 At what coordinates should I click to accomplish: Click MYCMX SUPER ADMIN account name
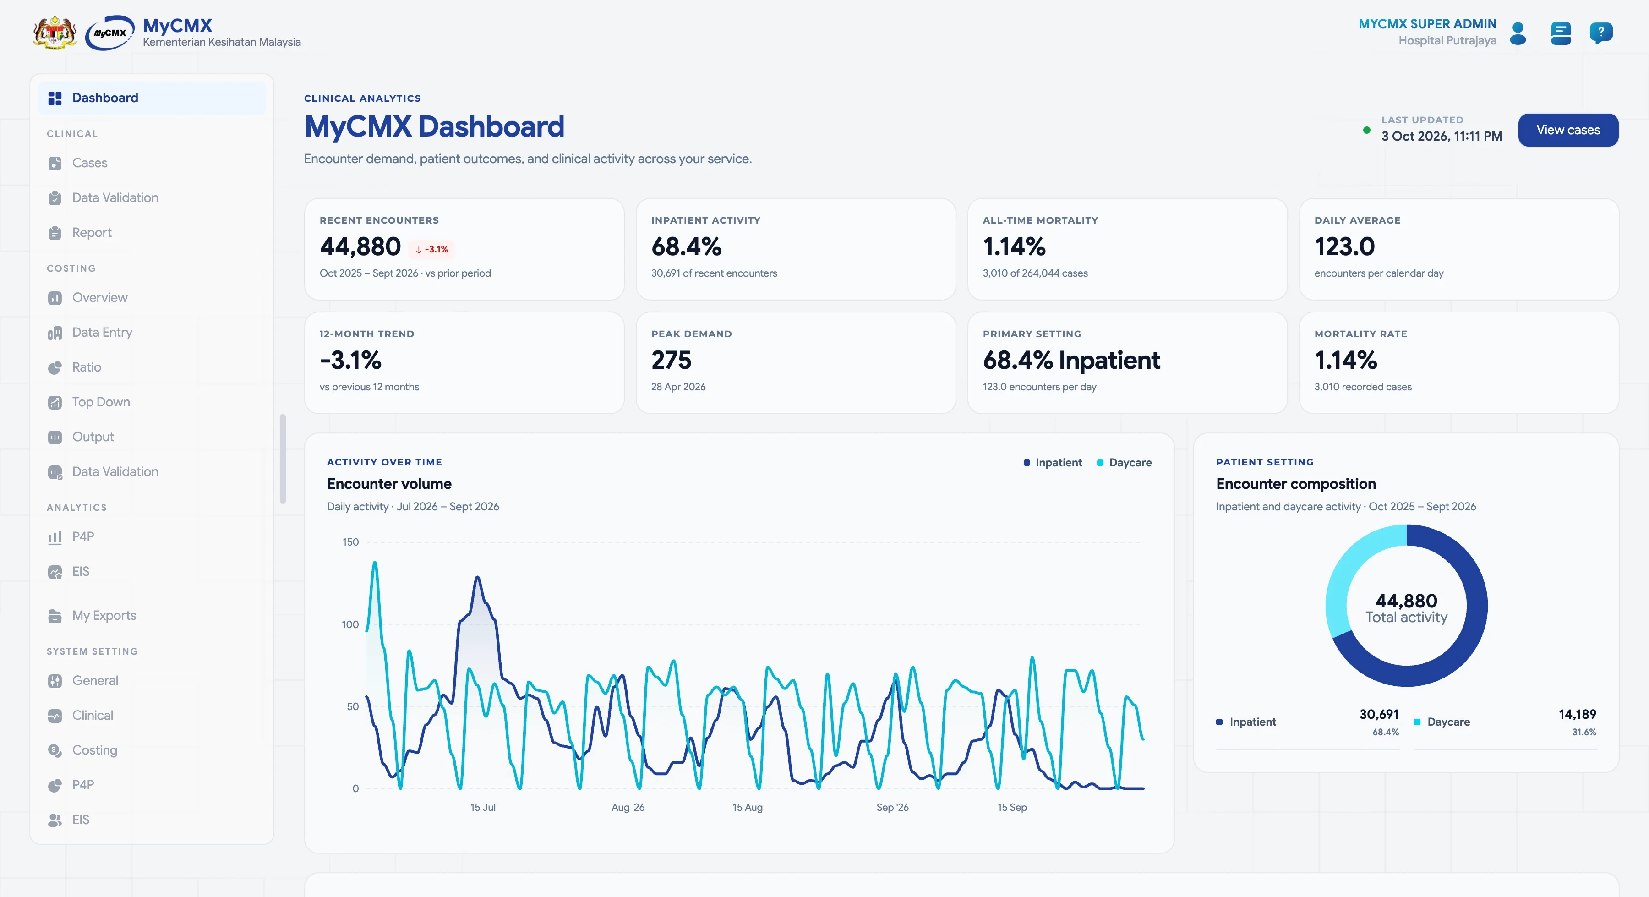(1427, 24)
